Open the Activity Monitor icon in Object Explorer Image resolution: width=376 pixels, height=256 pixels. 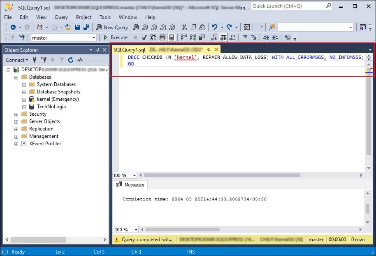point(80,60)
